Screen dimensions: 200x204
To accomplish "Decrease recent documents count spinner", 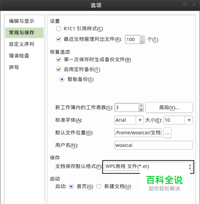I will click(142, 42).
